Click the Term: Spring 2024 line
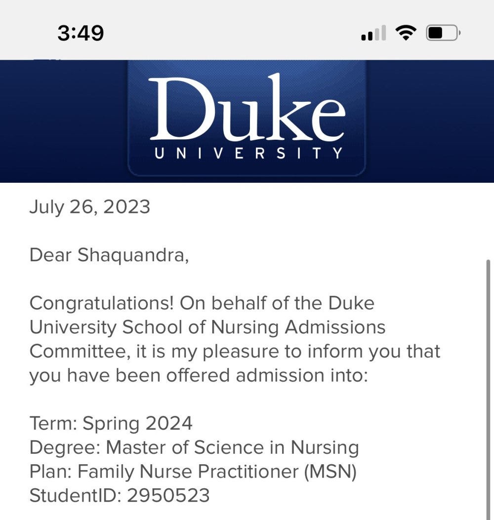Image resolution: width=494 pixels, height=520 pixels. (x=111, y=423)
